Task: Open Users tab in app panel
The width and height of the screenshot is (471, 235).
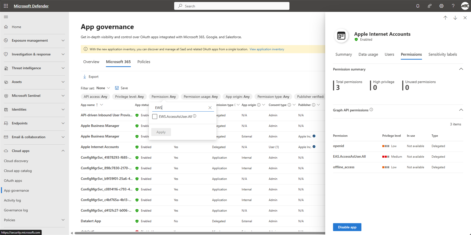Action: coord(389,54)
